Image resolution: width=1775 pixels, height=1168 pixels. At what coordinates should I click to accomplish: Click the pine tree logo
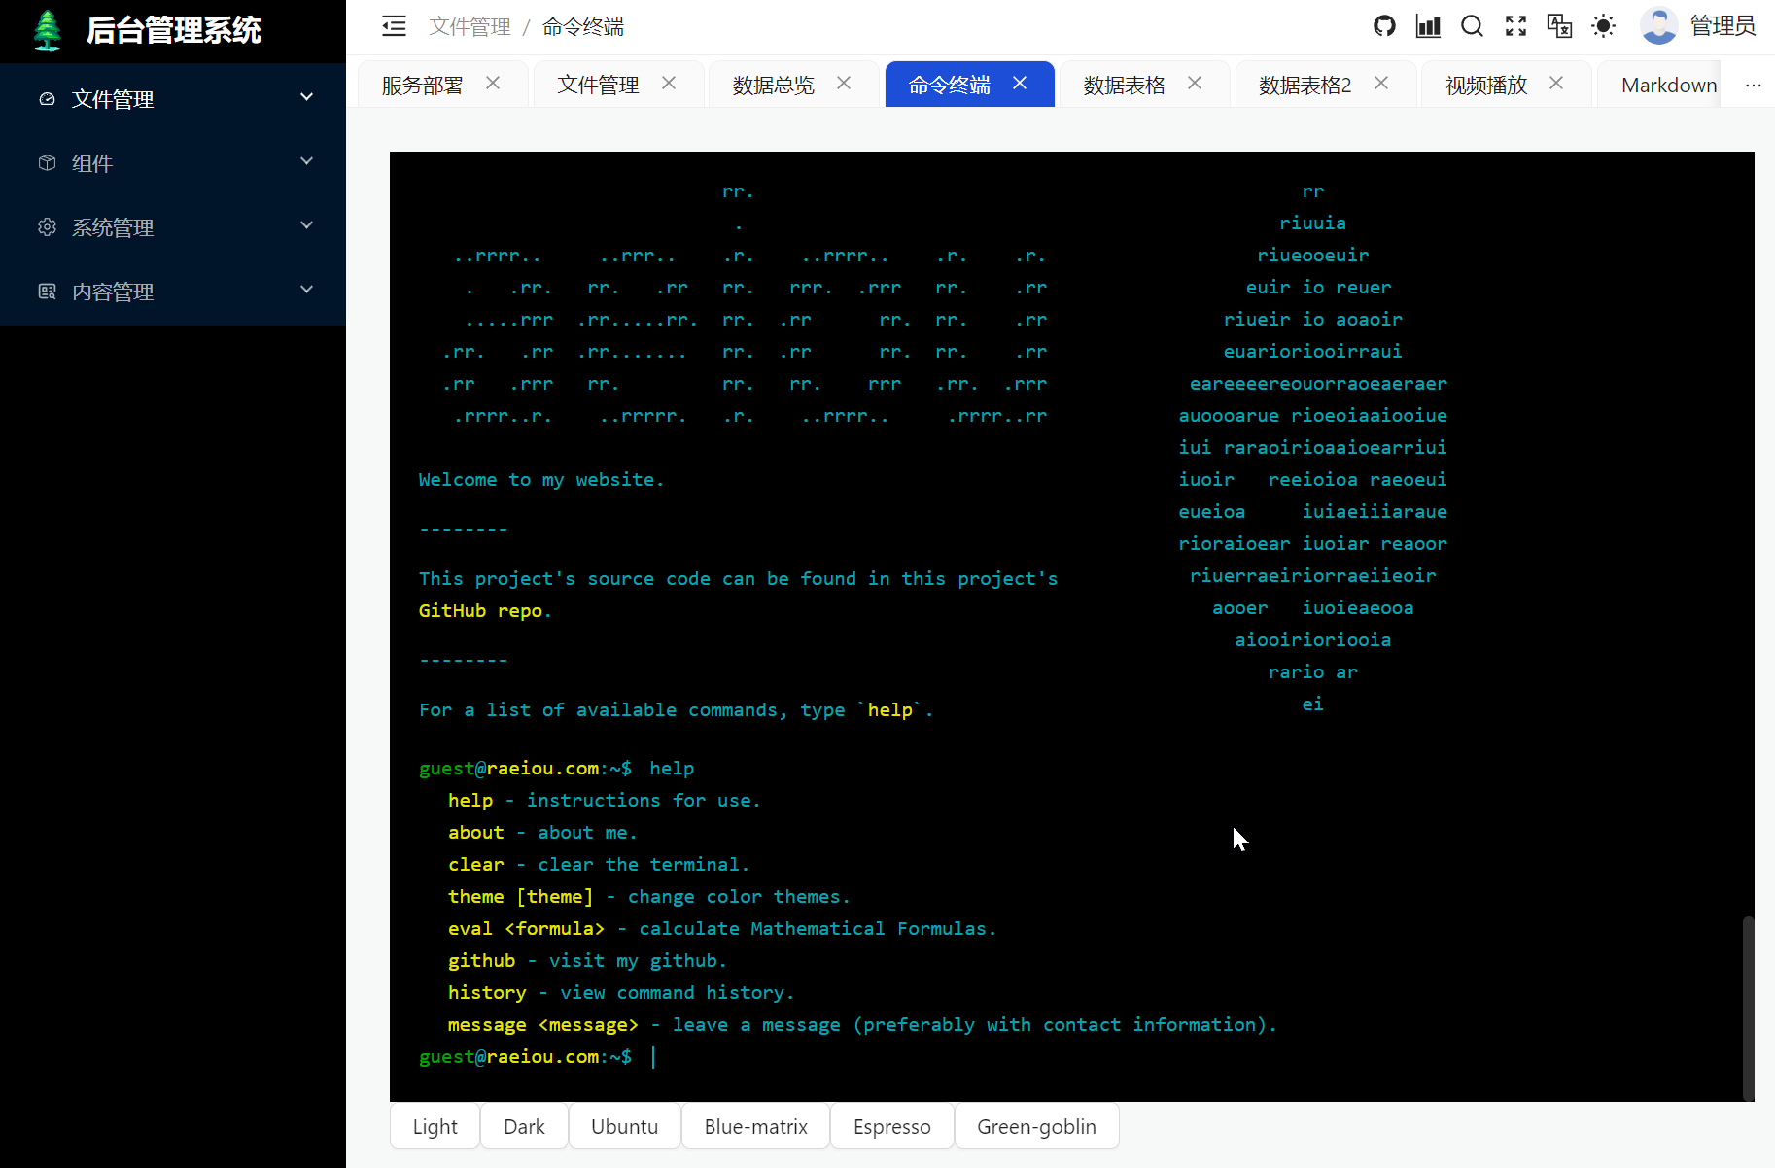tap(47, 30)
